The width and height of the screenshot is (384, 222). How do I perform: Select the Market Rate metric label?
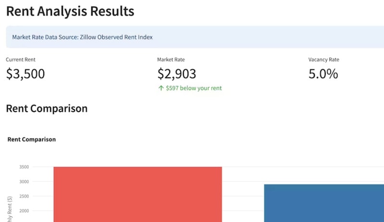[171, 60]
